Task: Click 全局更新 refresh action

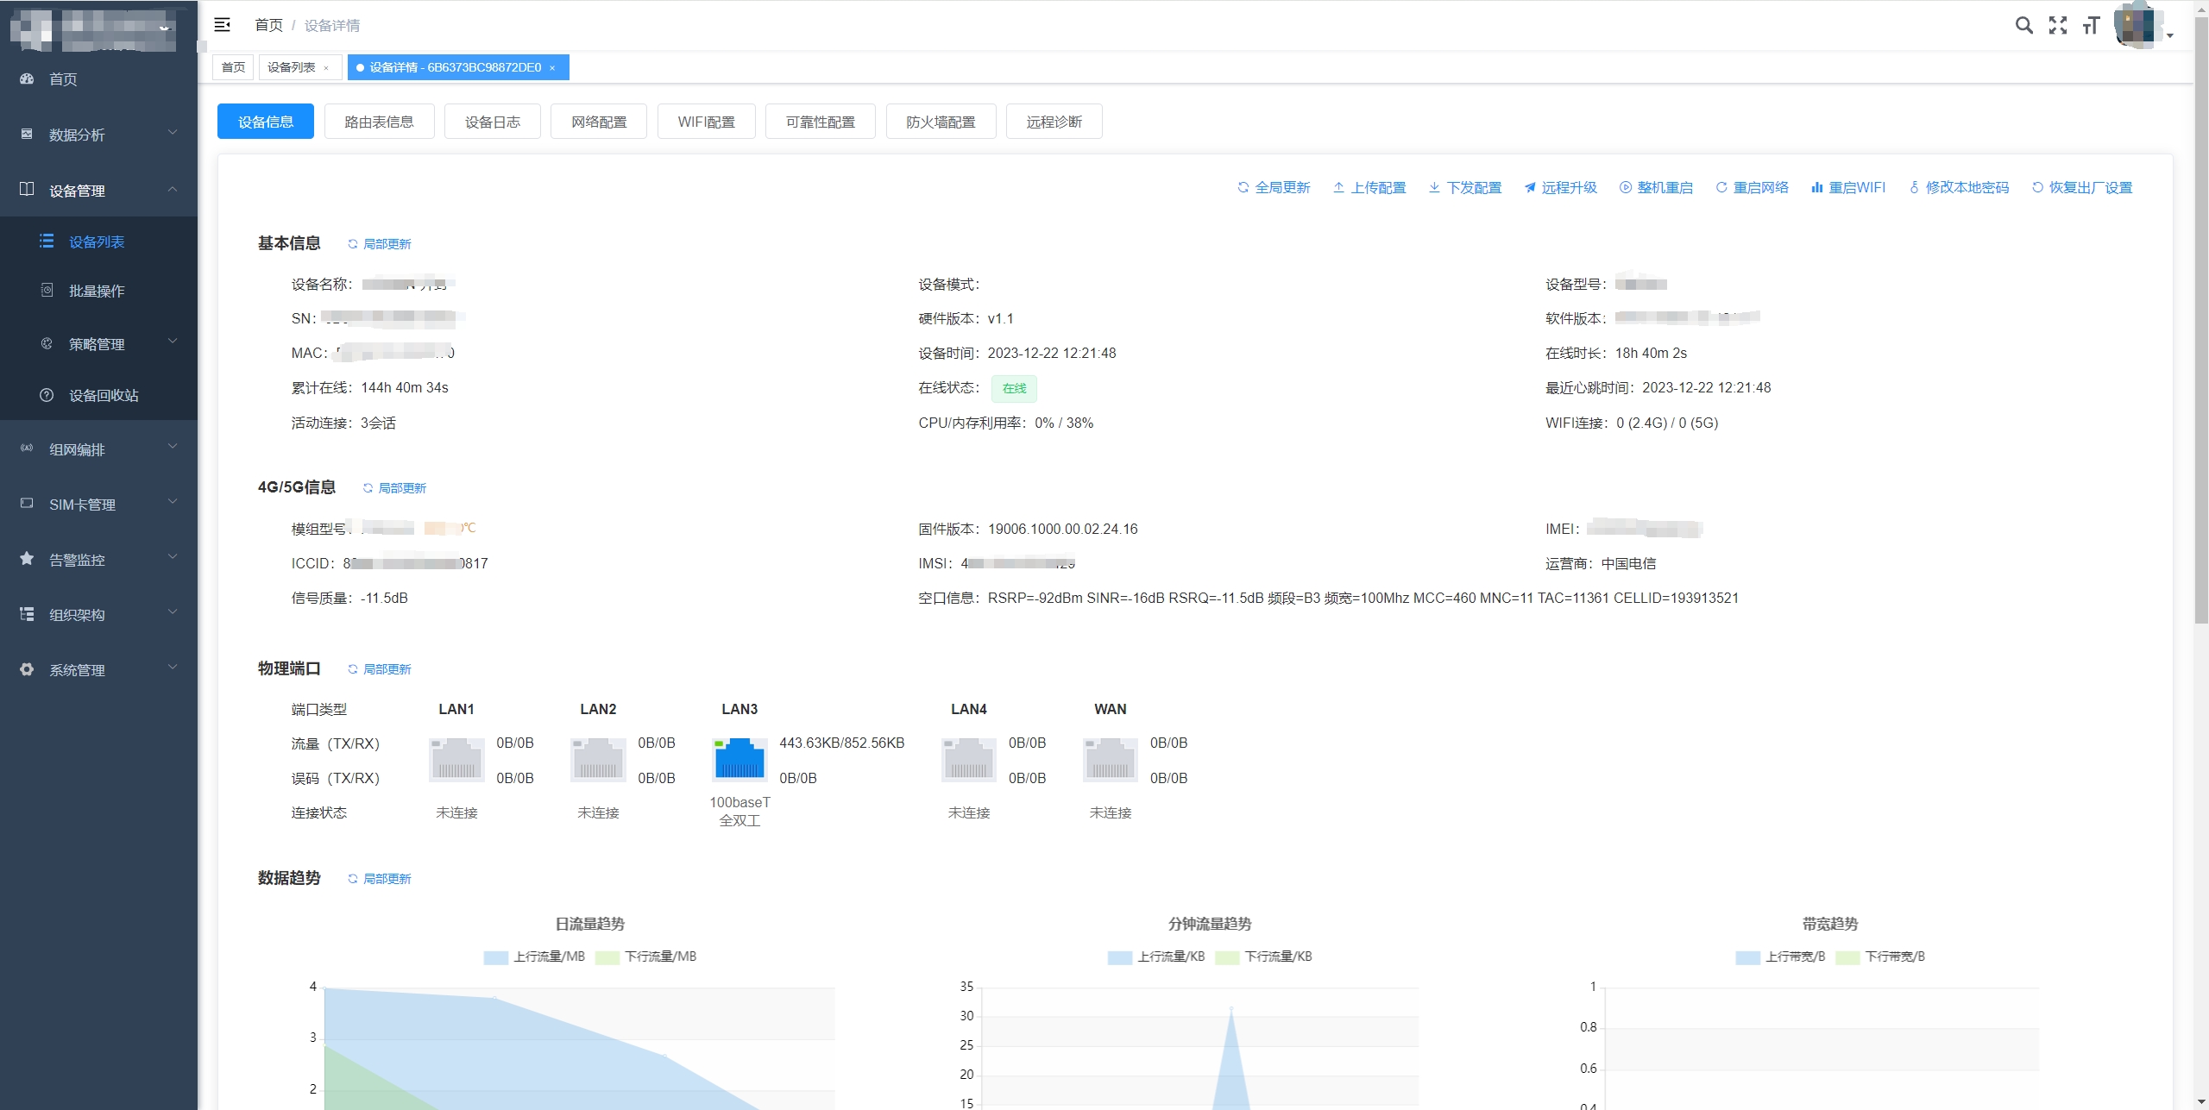Action: coord(1274,187)
